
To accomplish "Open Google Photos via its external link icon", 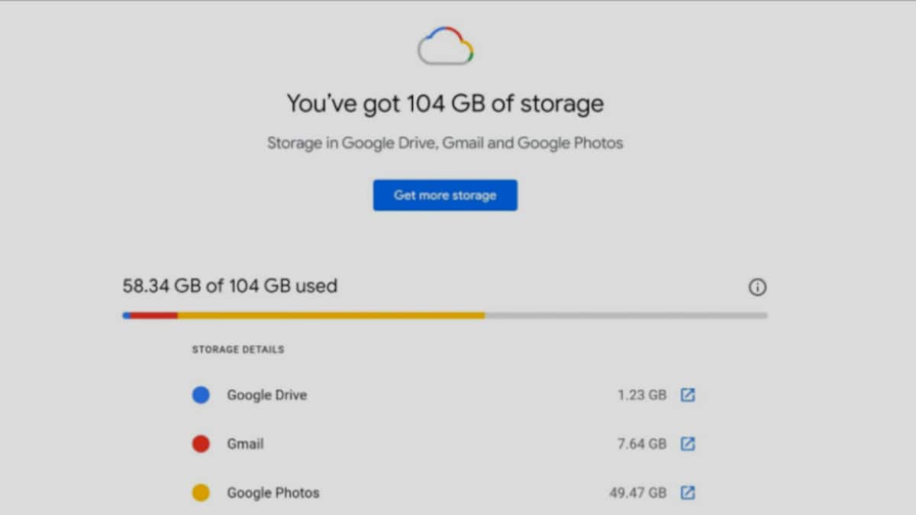I will (688, 493).
